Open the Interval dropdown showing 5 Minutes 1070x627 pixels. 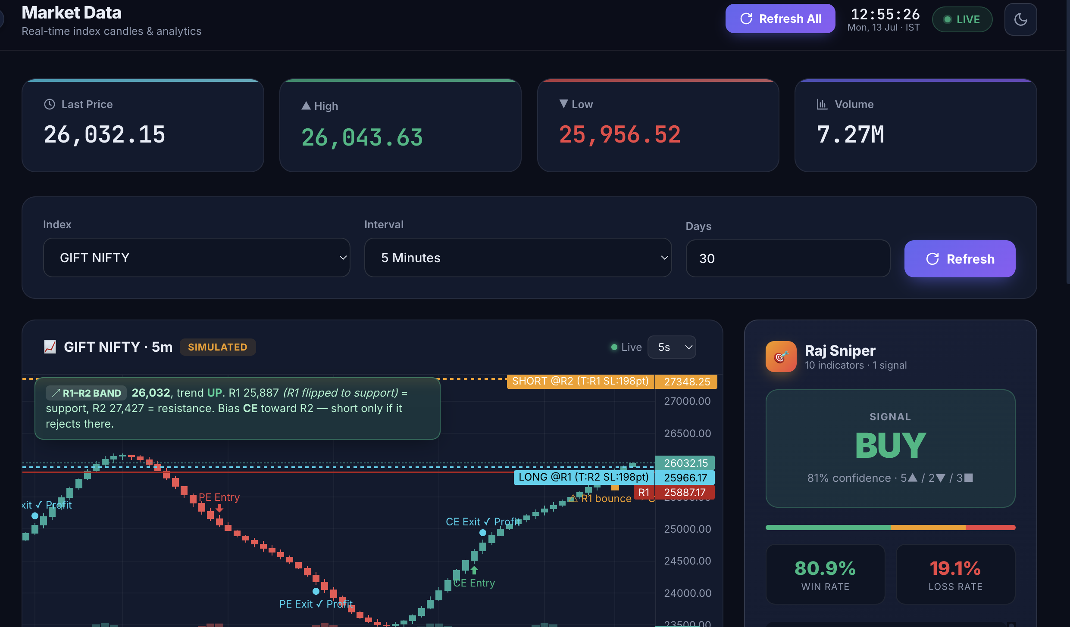point(518,258)
